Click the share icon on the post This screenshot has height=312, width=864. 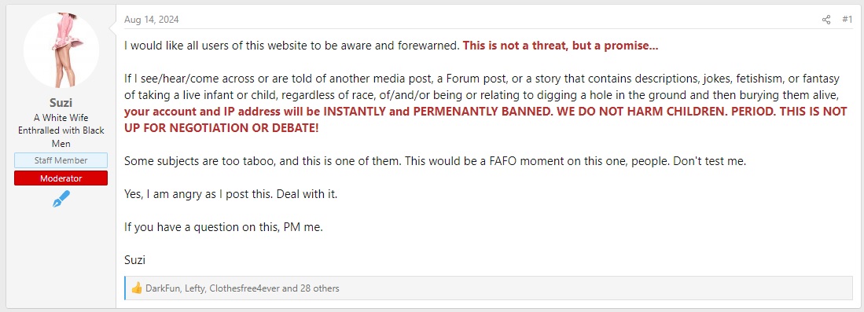coord(826,20)
